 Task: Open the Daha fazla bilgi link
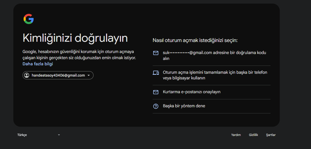coord(38,64)
